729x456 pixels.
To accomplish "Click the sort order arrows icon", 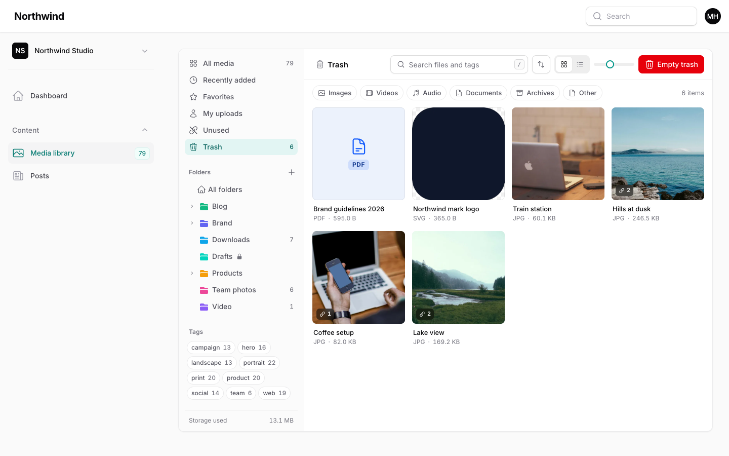I will tap(541, 64).
